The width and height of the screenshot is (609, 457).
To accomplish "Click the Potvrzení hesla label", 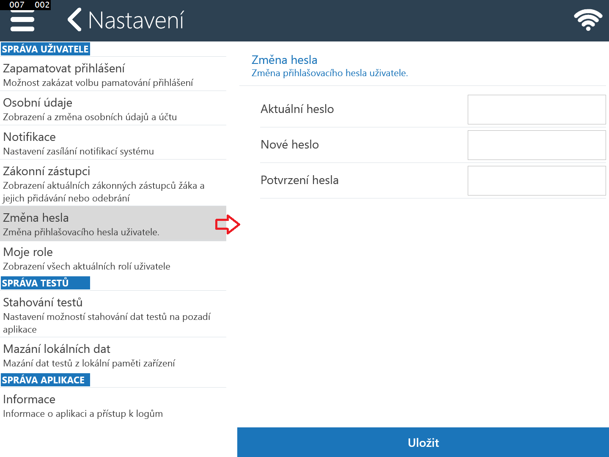I will tap(299, 180).
